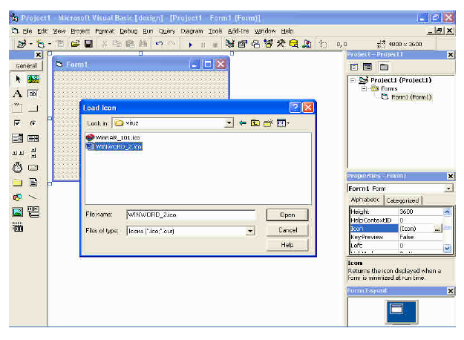Pick the Frame control in the toolbox
The width and height of the screenshot is (464, 340).
(18, 108)
